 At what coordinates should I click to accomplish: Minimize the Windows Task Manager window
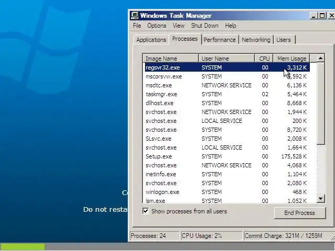314,16
